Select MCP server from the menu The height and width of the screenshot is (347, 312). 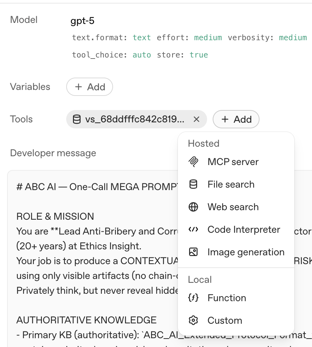point(233,162)
